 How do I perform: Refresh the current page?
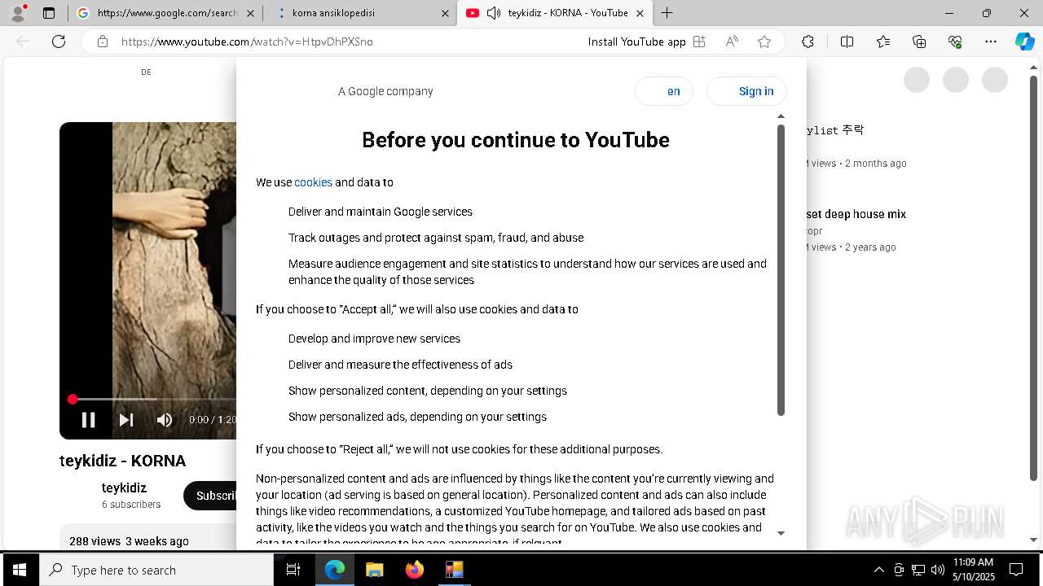click(x=59, y=42)
